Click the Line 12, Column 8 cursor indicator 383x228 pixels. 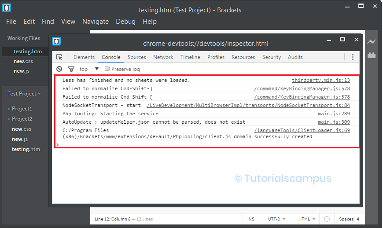pos(113,219)
